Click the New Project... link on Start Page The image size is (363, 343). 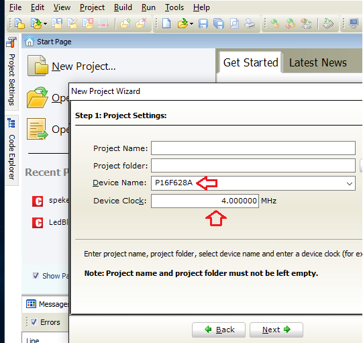pos(84,66)
